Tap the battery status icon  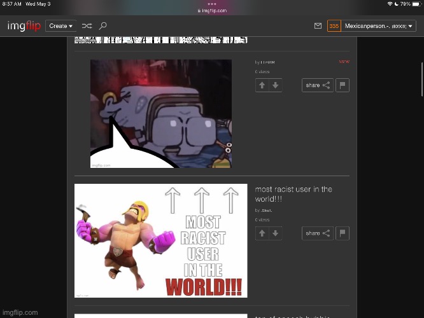pos(417,4)
